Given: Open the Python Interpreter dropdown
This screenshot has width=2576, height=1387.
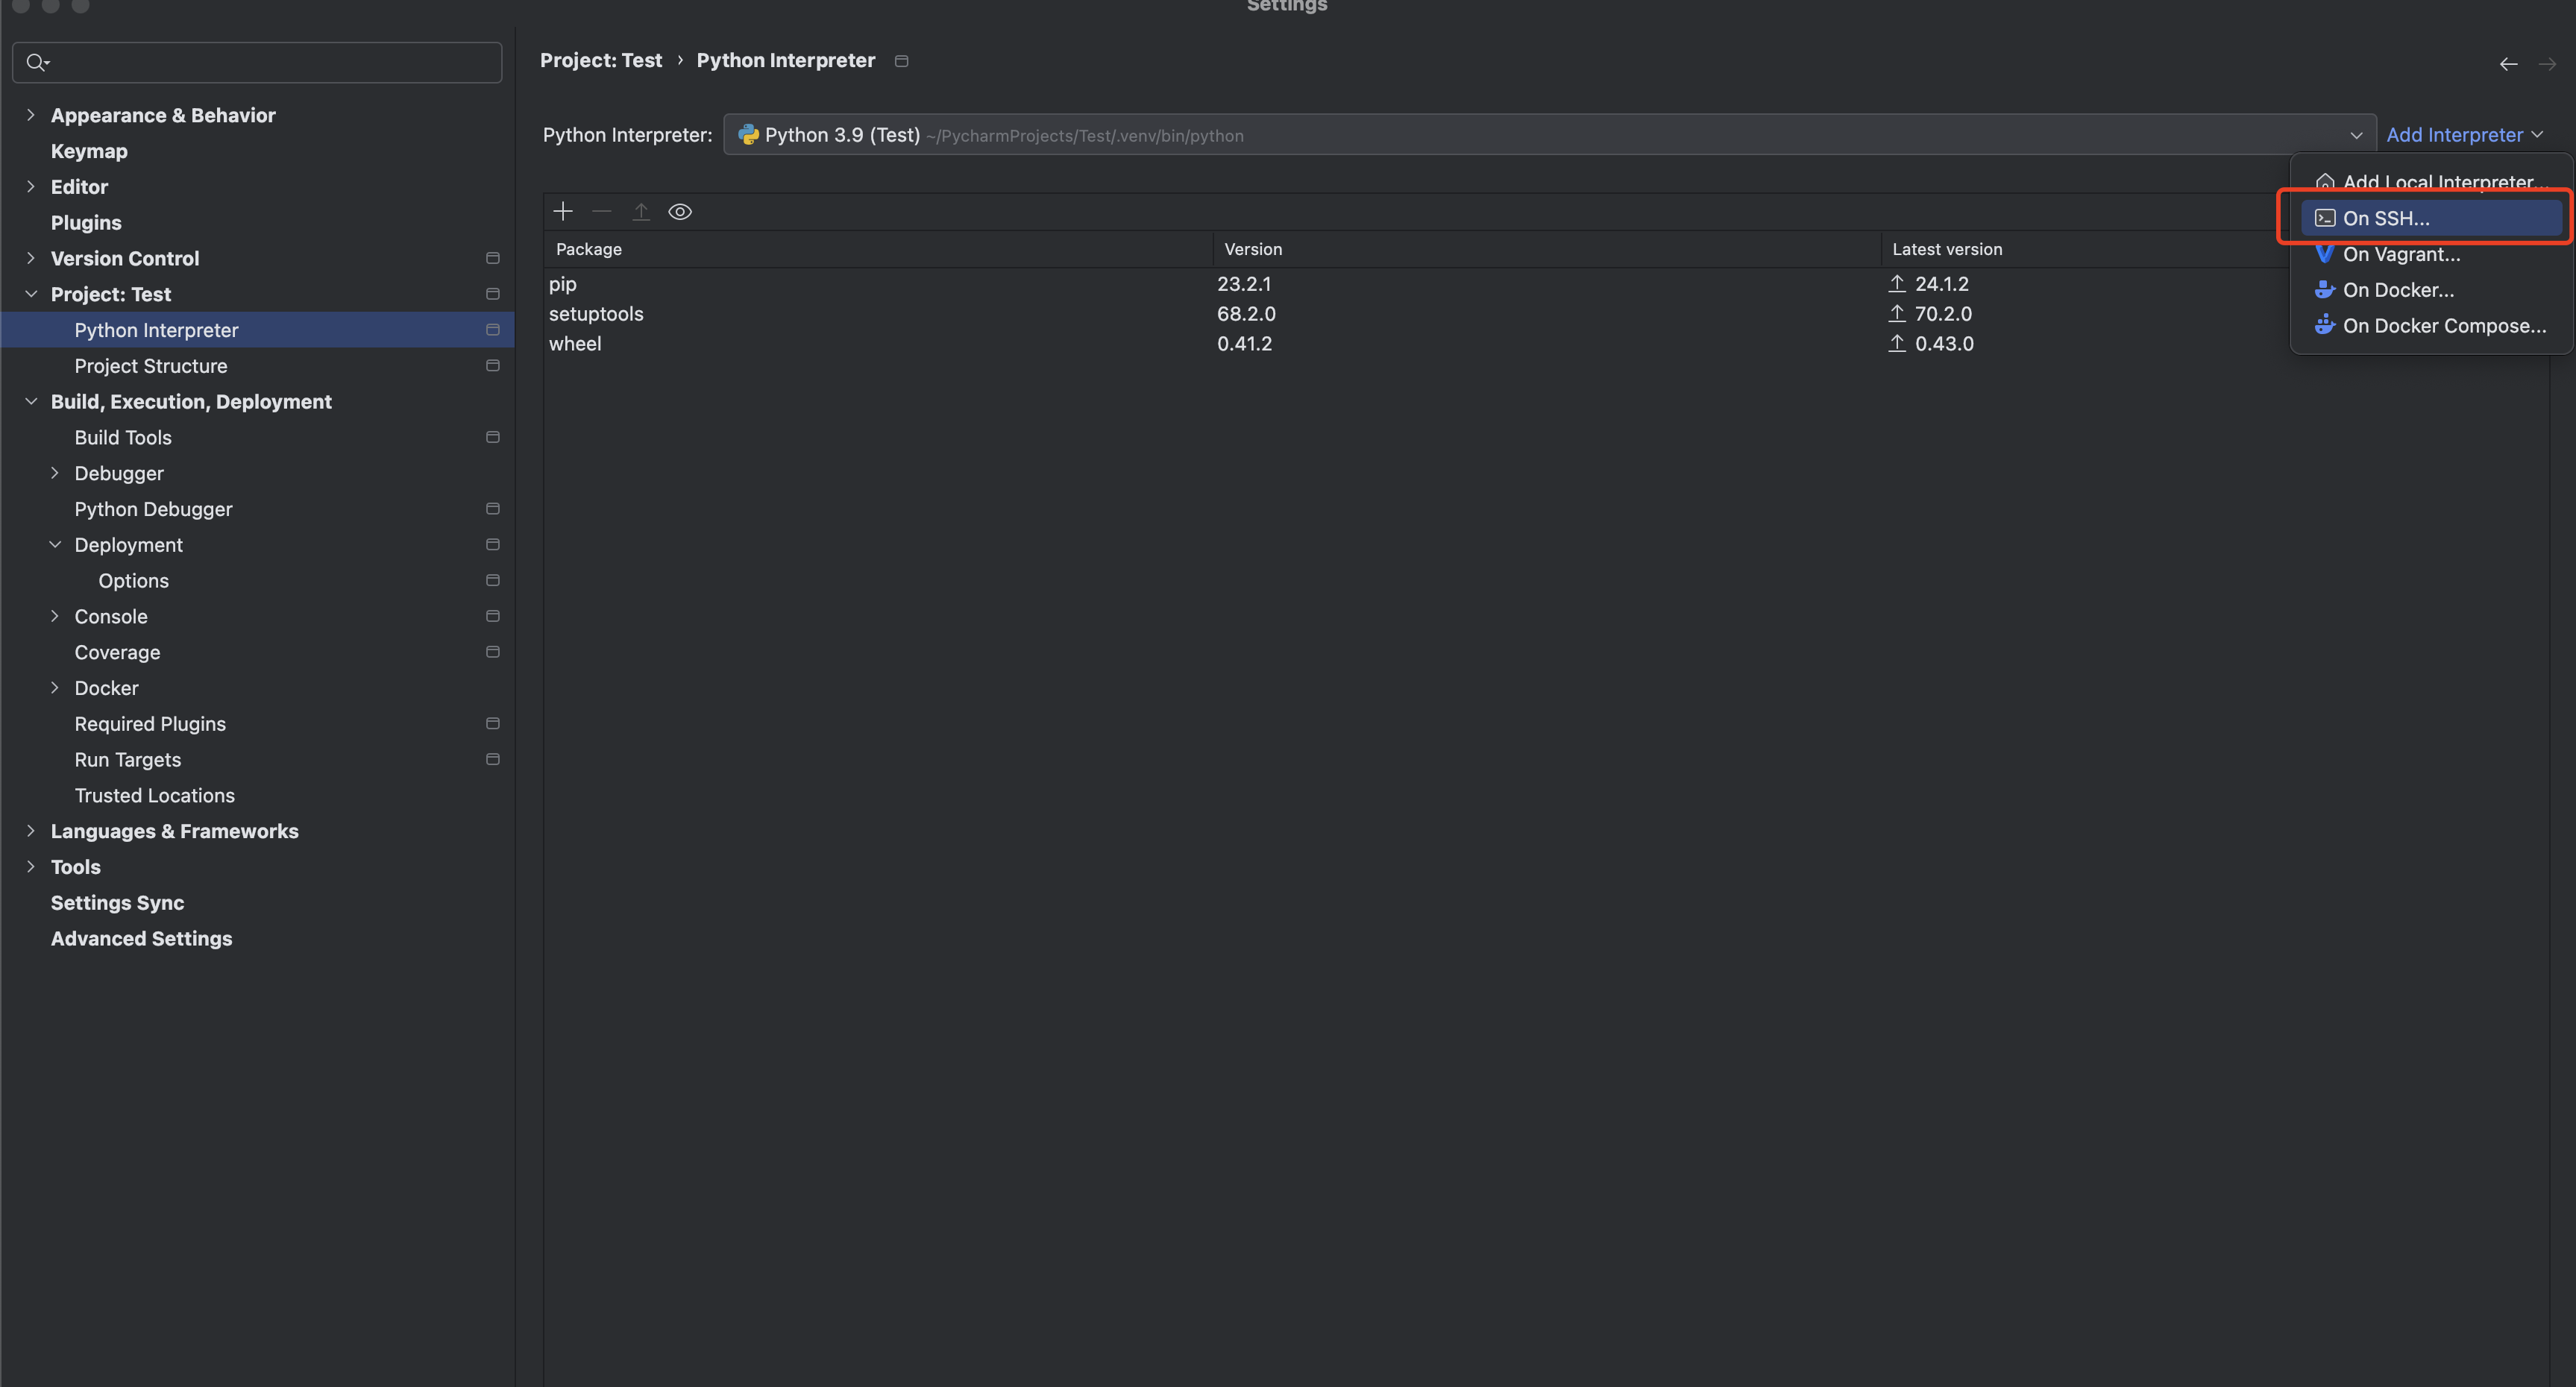Looking at the screenshot, I should [x=2355, y=135].
